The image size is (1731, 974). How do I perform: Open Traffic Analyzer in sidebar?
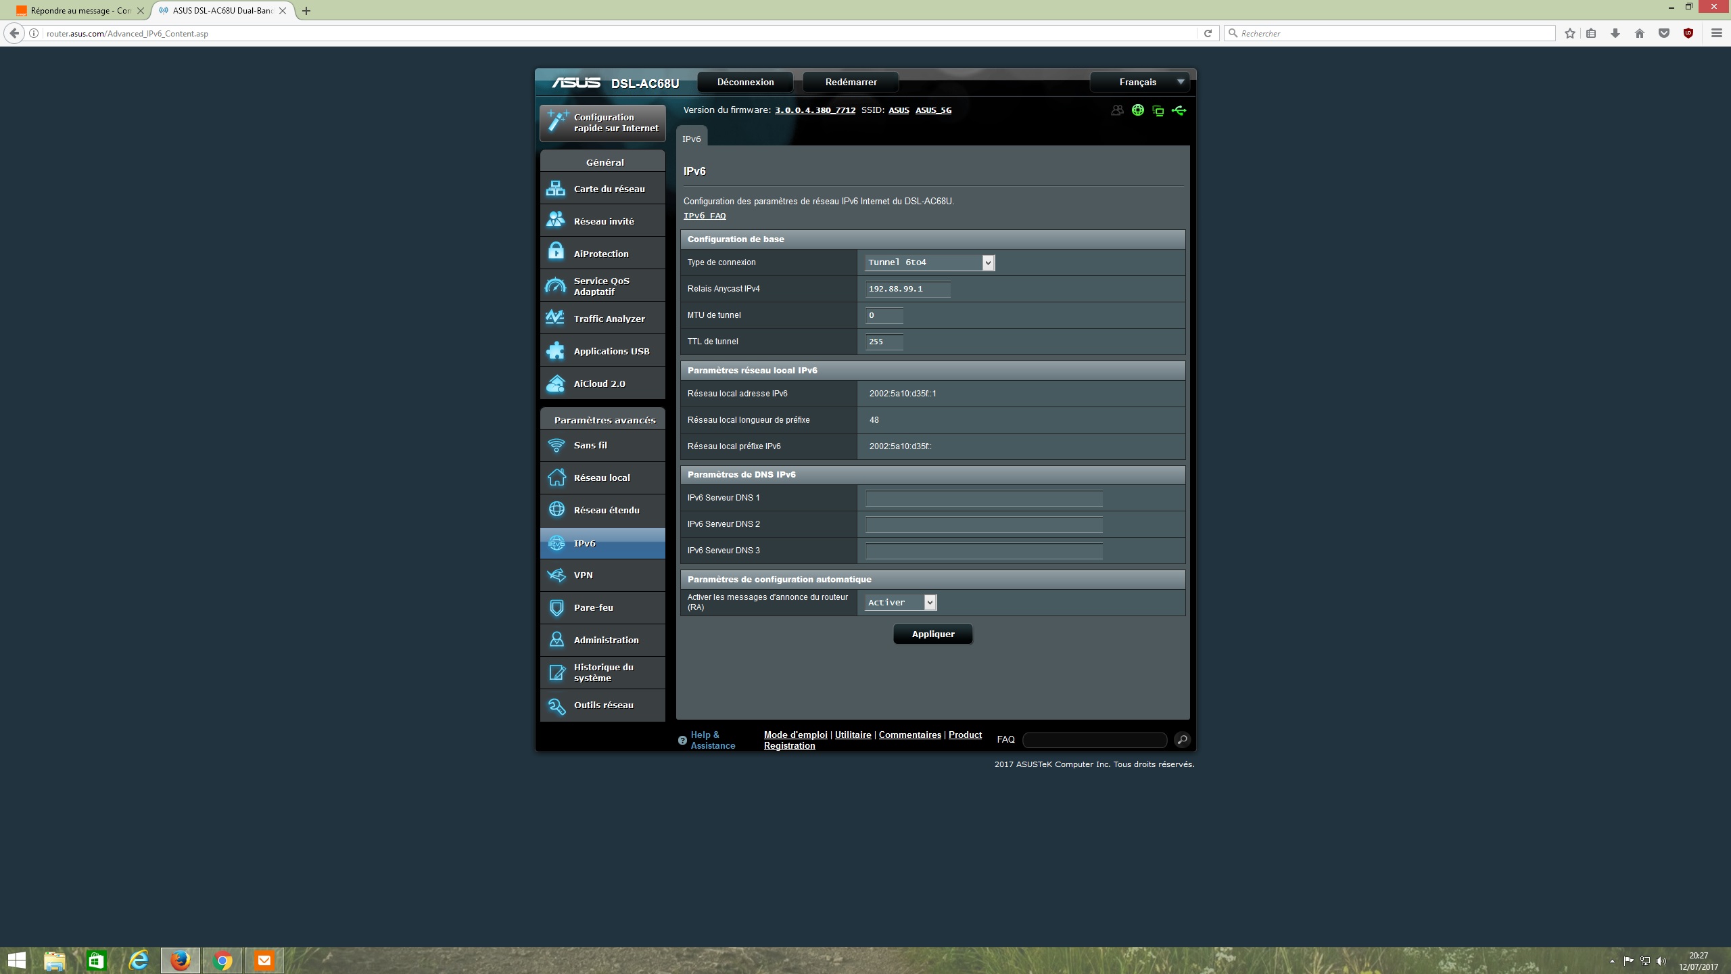[x=609, y=319]
